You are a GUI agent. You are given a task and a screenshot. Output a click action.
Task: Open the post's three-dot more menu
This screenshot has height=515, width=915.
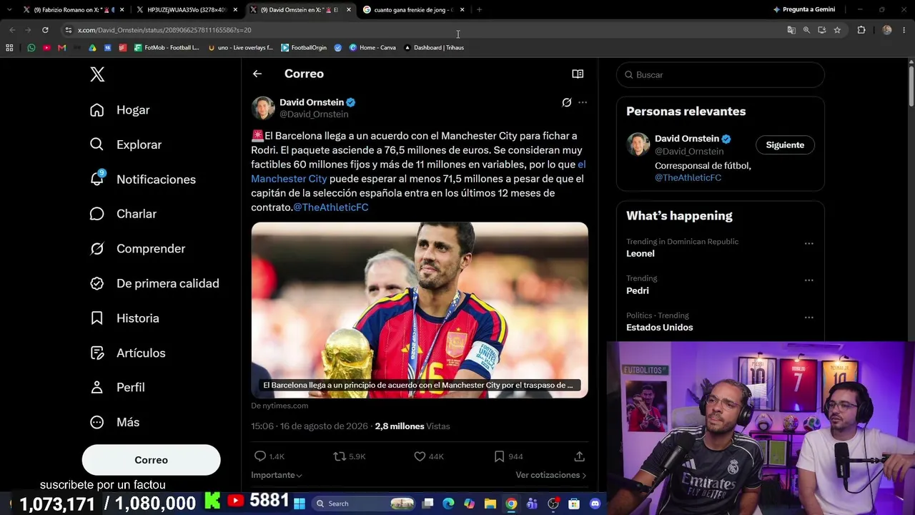pos(583,102)
